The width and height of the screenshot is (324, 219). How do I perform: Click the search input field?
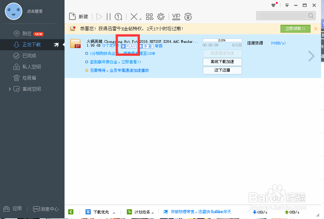pos(283,15)
